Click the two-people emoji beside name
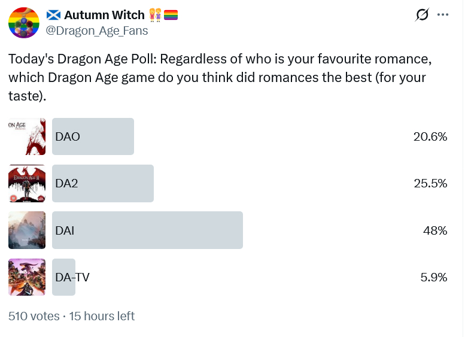 click(x=155, y=15)
